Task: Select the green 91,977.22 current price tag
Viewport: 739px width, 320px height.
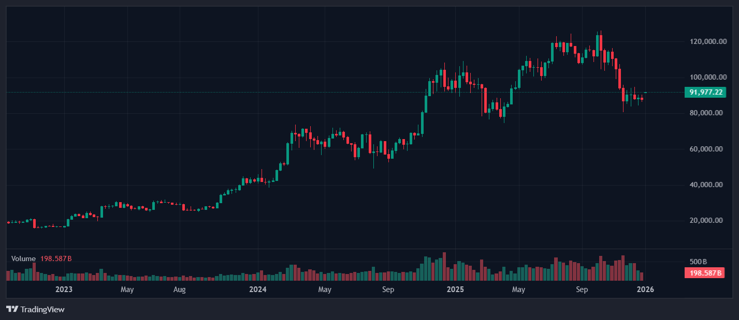Action: (705, 93)
